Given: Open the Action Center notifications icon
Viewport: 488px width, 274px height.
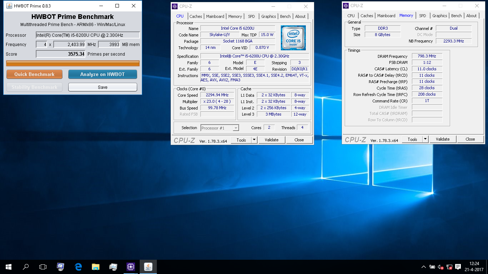Looking at the screenshot, I should click(458, 267).
